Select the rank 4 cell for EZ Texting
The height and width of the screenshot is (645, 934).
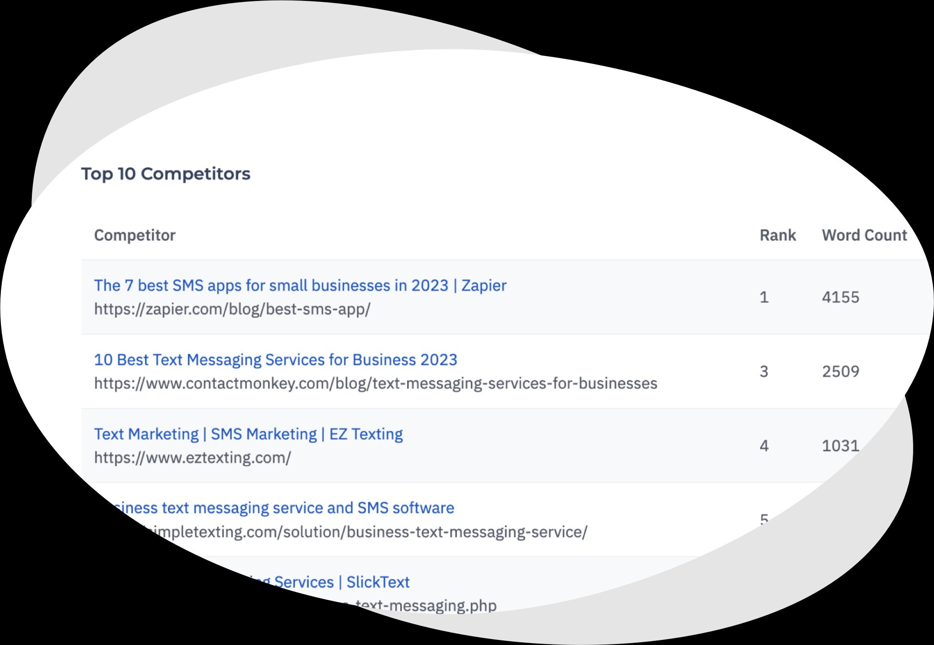coord(764,446)
